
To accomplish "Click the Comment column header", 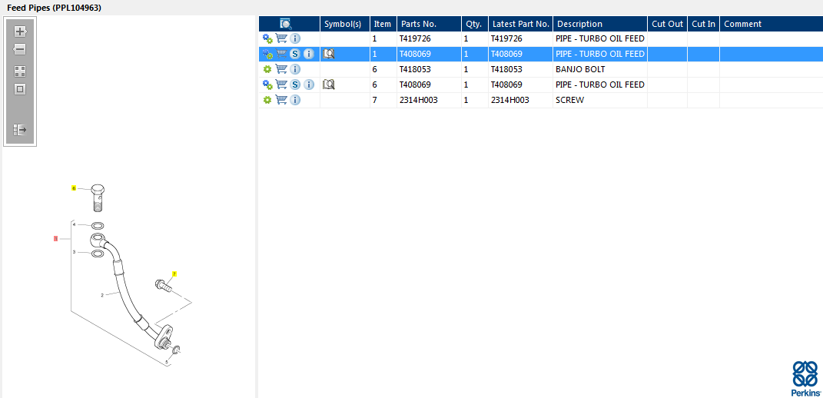I will [x=772, y=24].
